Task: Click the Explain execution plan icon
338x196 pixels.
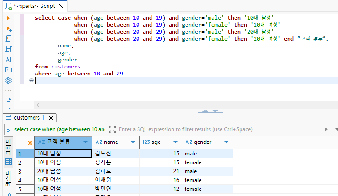Action: click(8, 49)
